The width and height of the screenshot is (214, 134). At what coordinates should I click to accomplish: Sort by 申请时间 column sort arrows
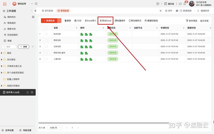[x=184, y=28]
